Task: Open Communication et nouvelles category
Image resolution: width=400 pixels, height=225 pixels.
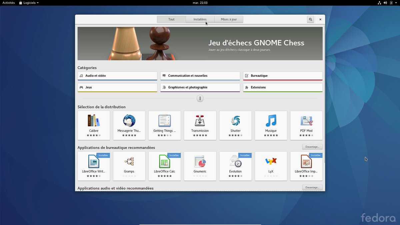Action: (x=200, y=76)
